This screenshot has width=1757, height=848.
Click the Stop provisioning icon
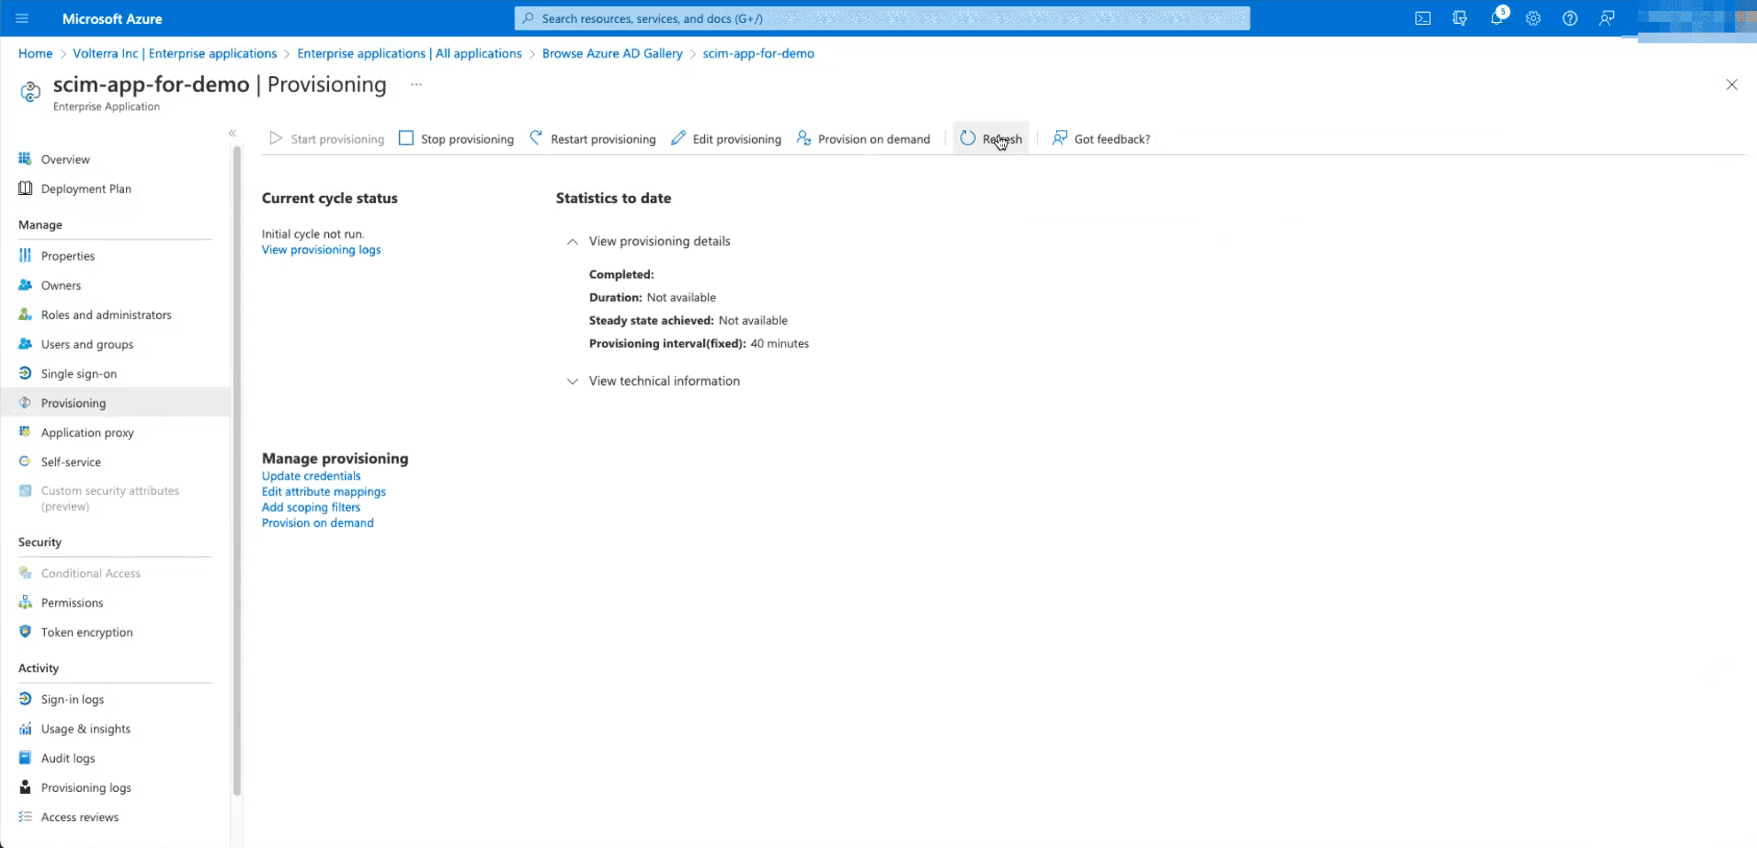click(x=407, y=138)
